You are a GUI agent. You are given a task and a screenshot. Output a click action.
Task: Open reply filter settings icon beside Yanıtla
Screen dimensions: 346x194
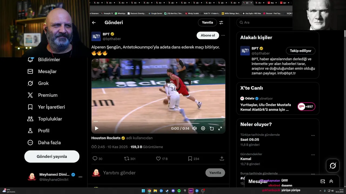coord(221,23)
